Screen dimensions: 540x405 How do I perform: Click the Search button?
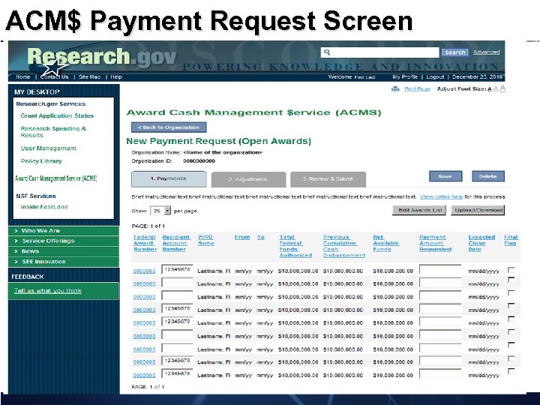click(x=455, y=52)
